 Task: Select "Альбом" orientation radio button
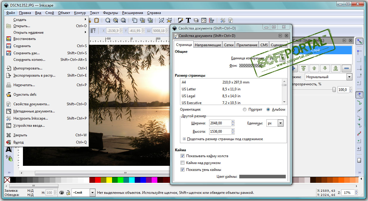coord(268,109)
